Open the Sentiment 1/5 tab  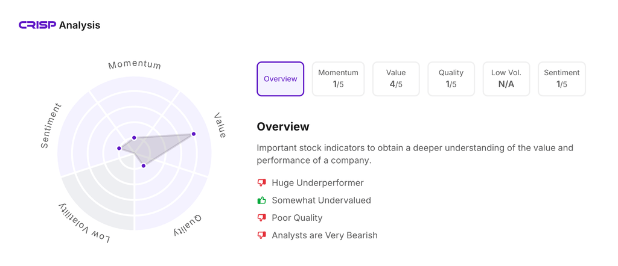pos(561,79)
